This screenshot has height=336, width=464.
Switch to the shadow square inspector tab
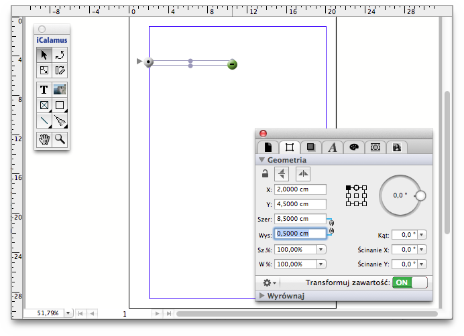pyautogui.click(x=310, y=147)
